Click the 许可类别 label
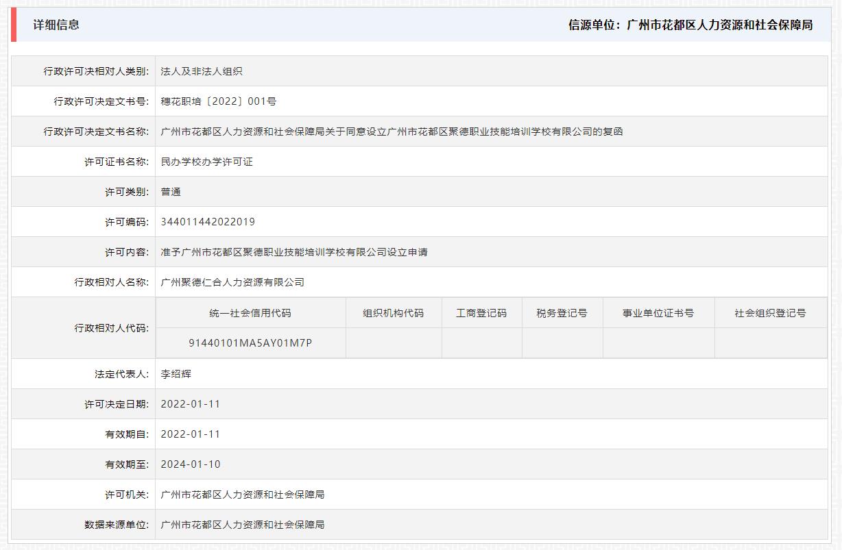The height and width of the screenshot is (550, 842). (127, 192)
